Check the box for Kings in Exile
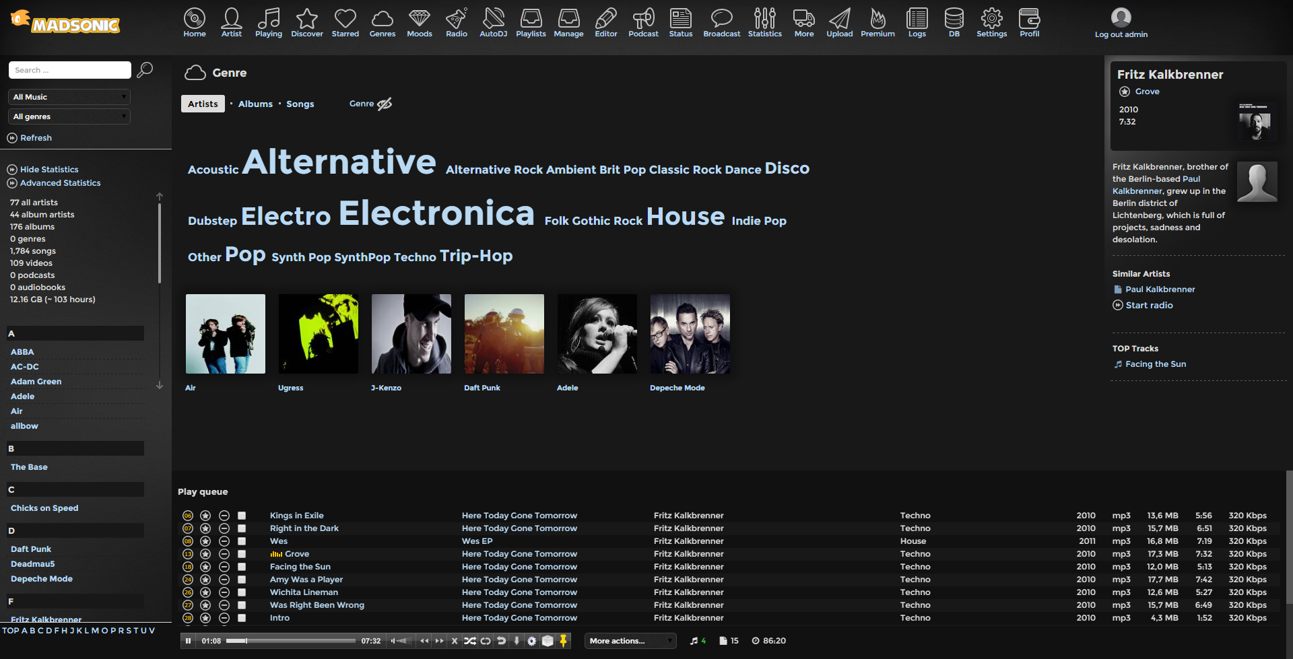The height and width of the screenshot is (659, 1293). pos(242,516)
